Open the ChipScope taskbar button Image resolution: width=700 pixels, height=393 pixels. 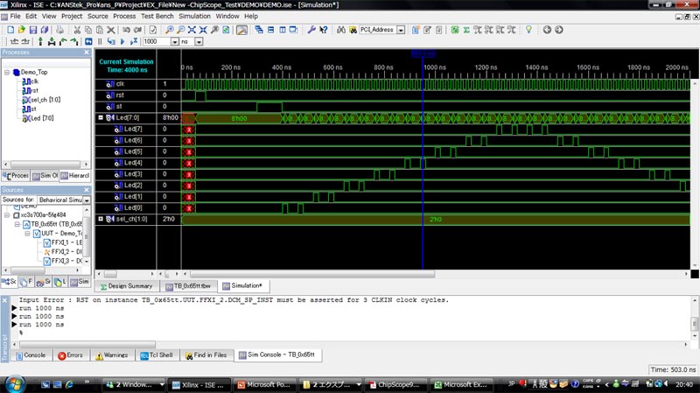click(395, 384)
